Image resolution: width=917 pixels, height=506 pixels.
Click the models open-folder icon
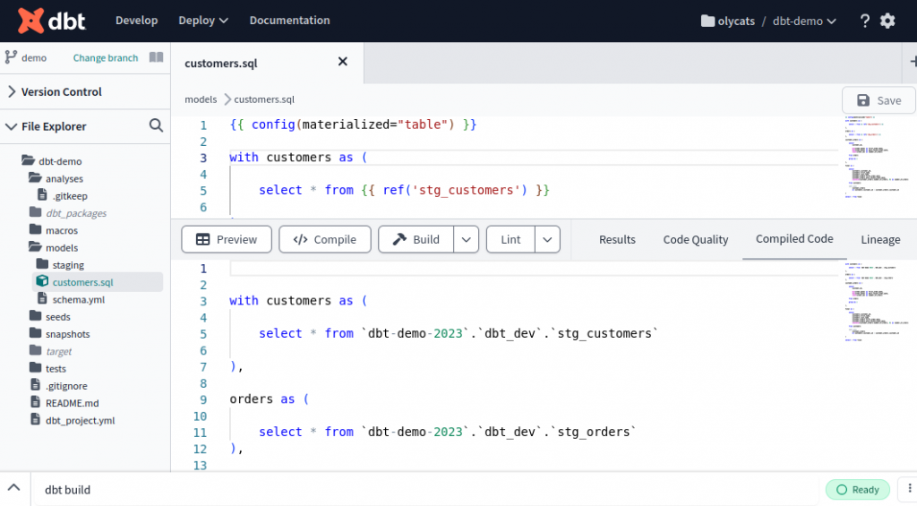[x=35, y=246]
